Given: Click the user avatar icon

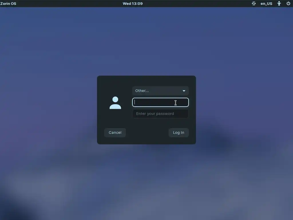Looking at the screenshot, I should pyautogui.click(x=115, y=103).
